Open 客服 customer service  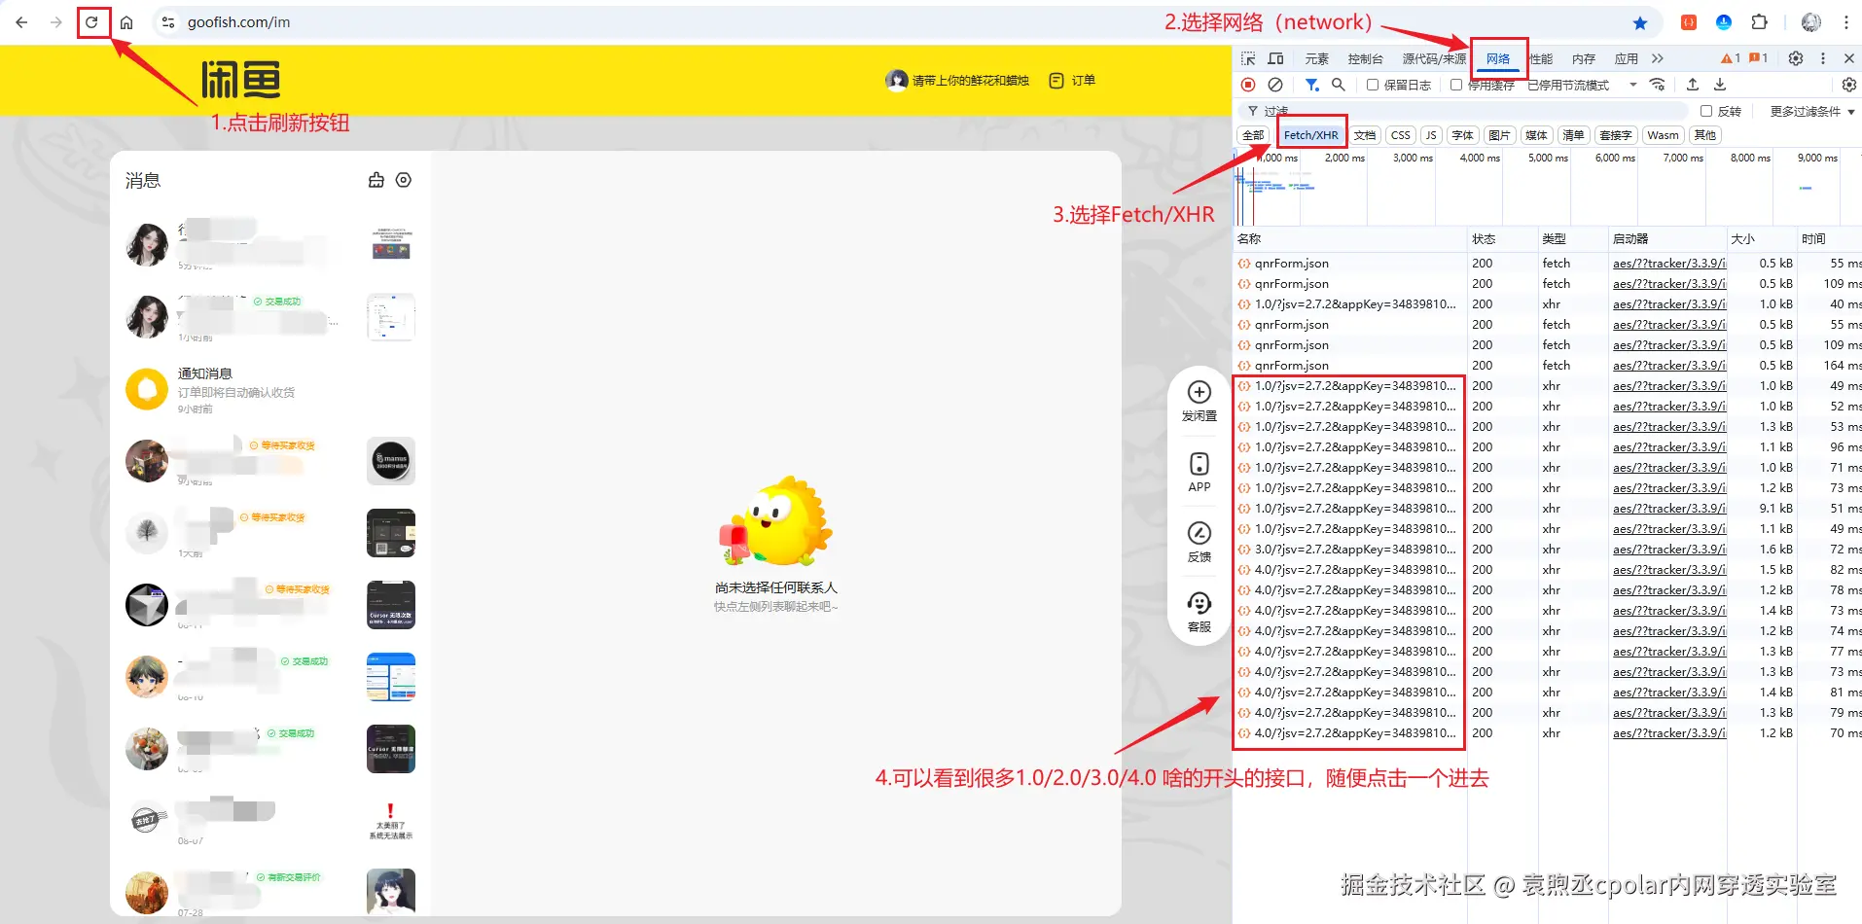click(1200, 613)
